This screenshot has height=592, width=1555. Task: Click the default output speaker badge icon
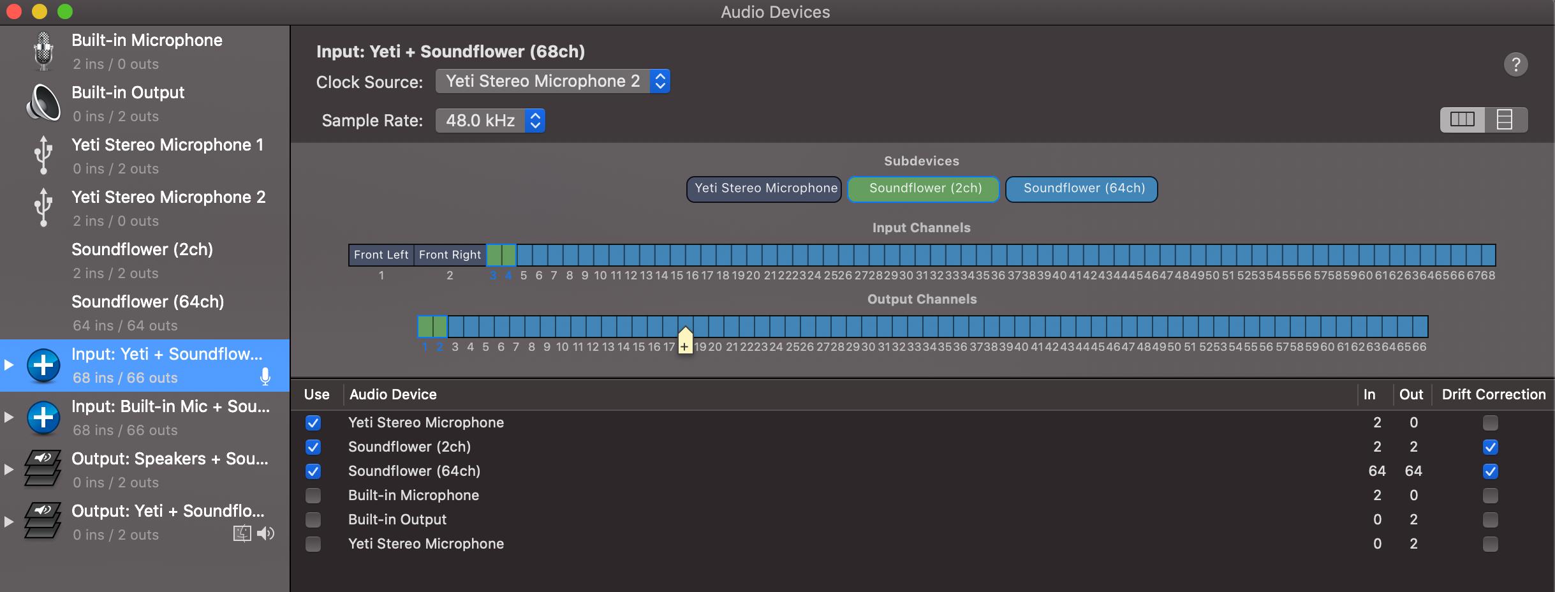[265, 533]
